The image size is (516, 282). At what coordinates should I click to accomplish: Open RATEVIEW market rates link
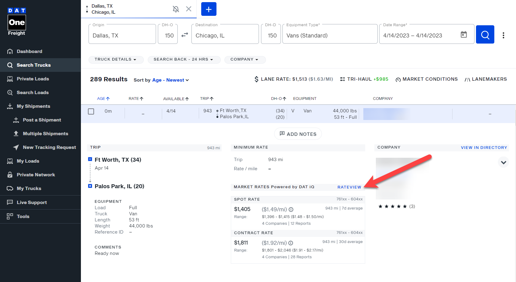click(349, 187)
